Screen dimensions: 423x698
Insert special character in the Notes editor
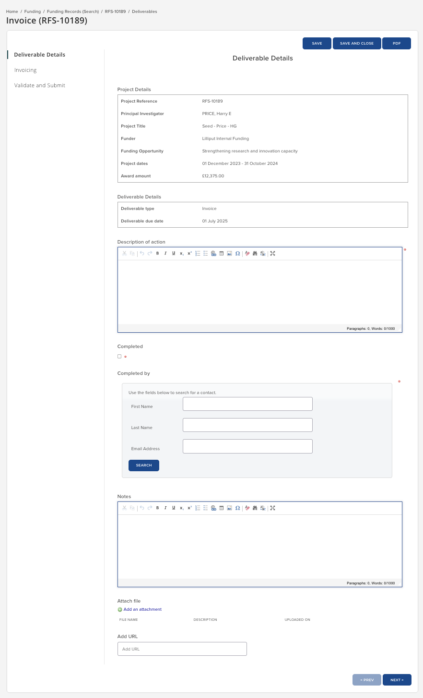[x=237, y=508]
